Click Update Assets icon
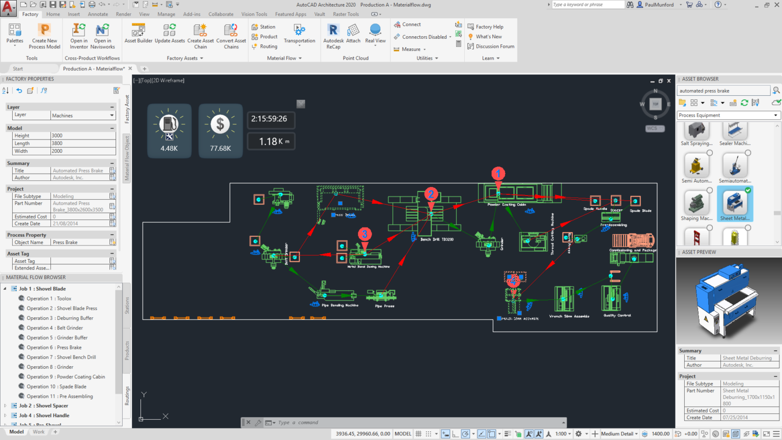 [x=170, y=30]
